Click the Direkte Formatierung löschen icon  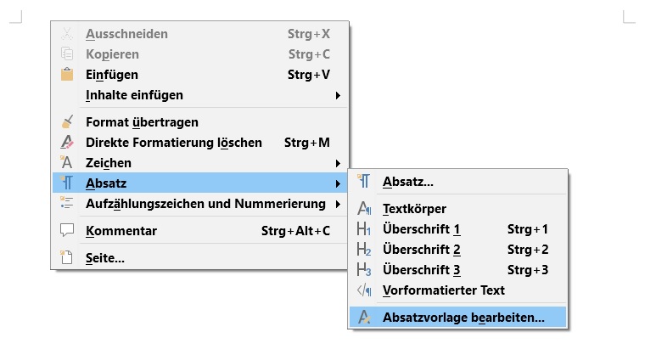(68, 143)
